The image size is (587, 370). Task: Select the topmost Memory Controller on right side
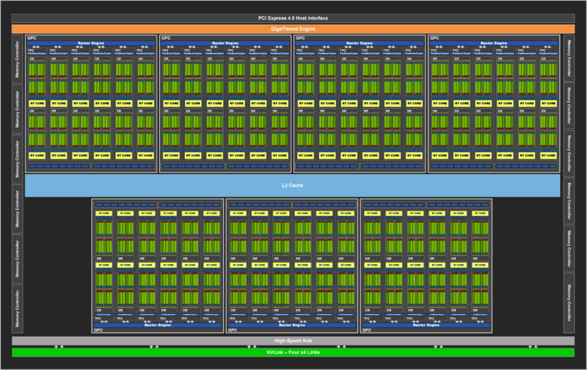click(x=569, y=57)
